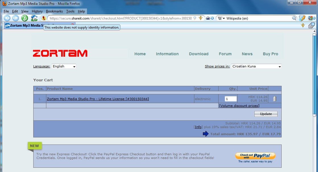The width and height of the screenshot is (318, 172).
Task: Click the blue arrow beside Total amount
Action: pos(206,134)
